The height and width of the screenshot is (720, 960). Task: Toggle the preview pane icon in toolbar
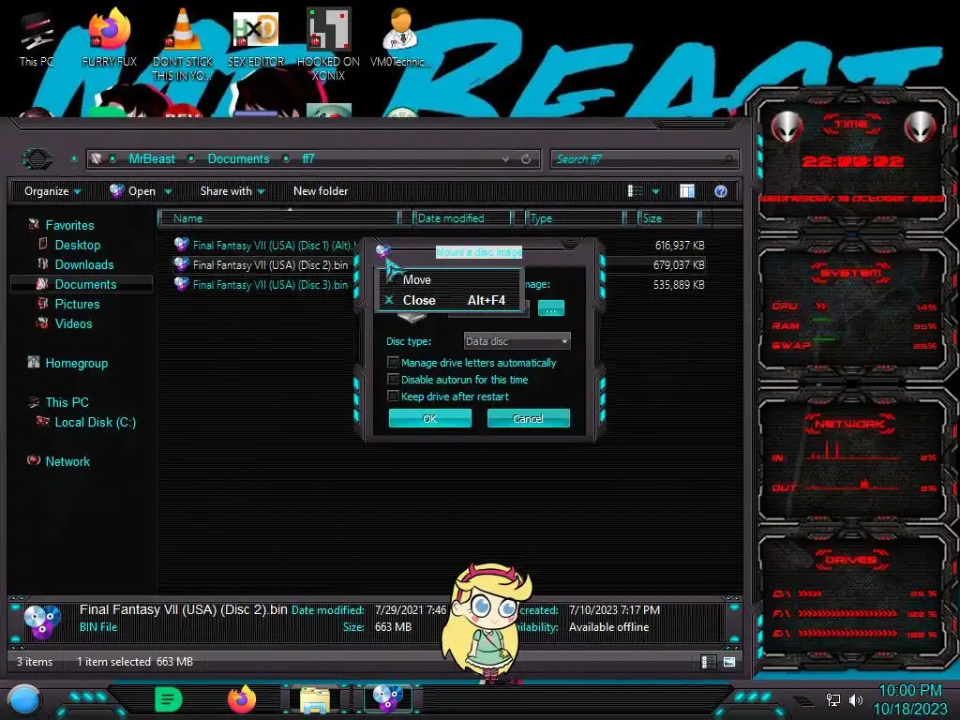point(687,191)
